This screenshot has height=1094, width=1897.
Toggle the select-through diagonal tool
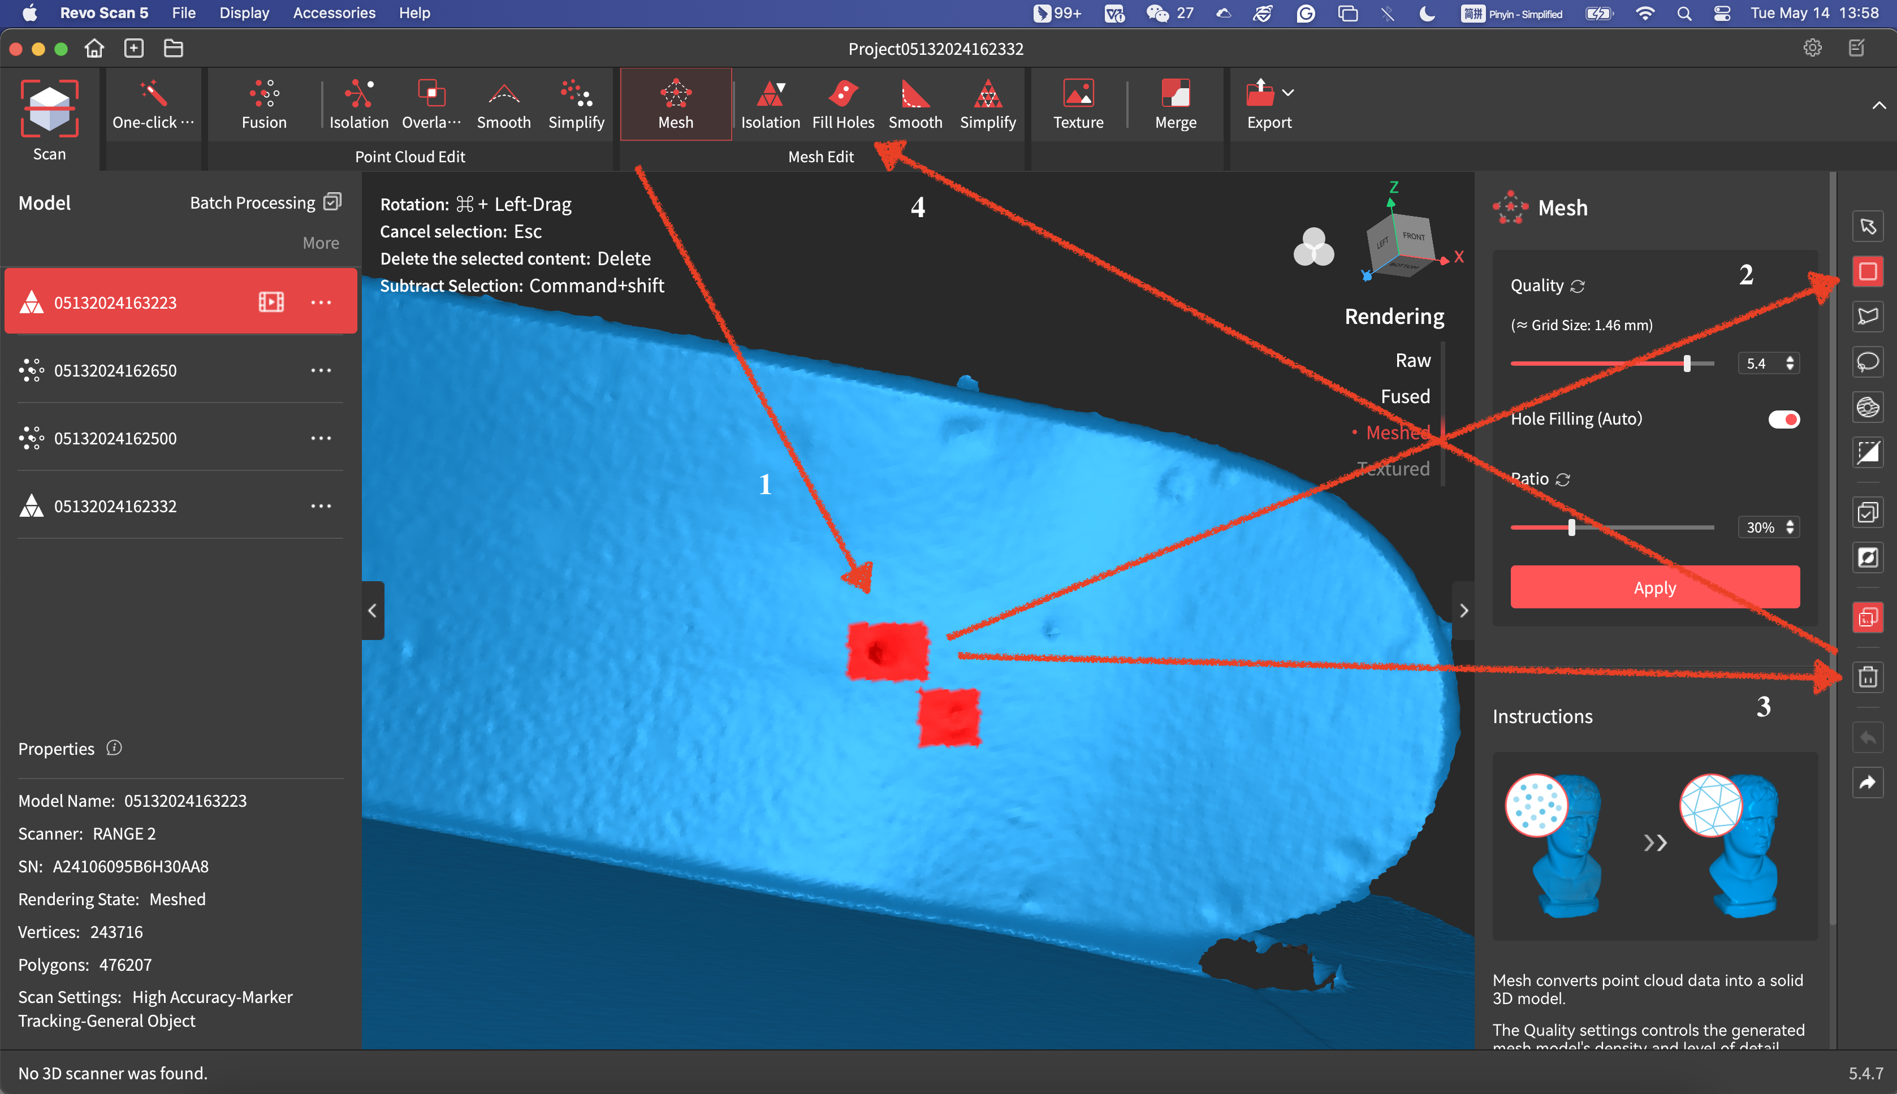[1868, 452]
